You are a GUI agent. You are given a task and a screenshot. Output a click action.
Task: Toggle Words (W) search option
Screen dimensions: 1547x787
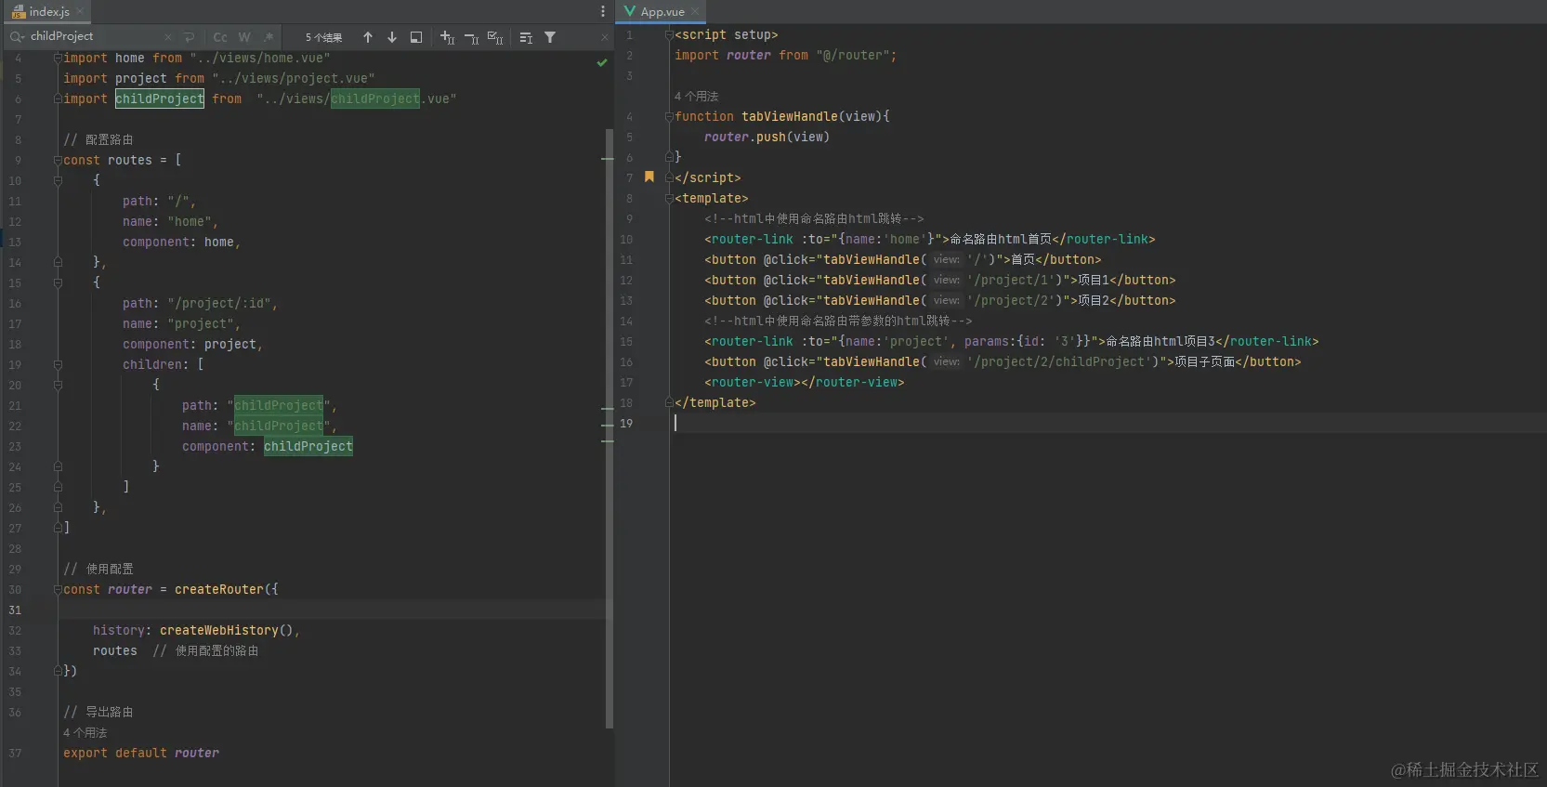244,37
